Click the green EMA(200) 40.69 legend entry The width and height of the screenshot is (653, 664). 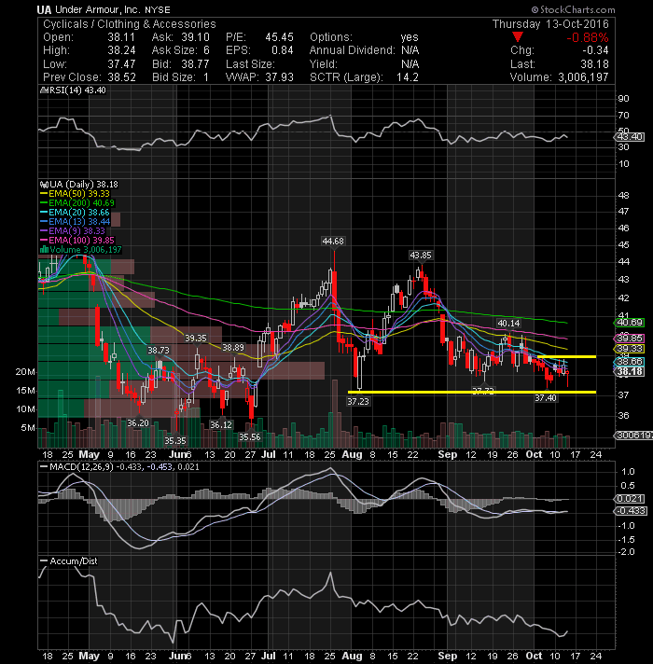point(77,203)
